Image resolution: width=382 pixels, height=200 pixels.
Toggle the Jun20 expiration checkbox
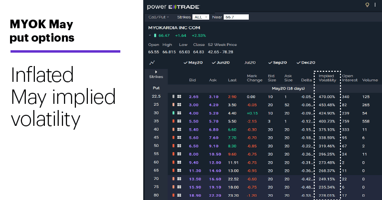click(x=221, y=63)
